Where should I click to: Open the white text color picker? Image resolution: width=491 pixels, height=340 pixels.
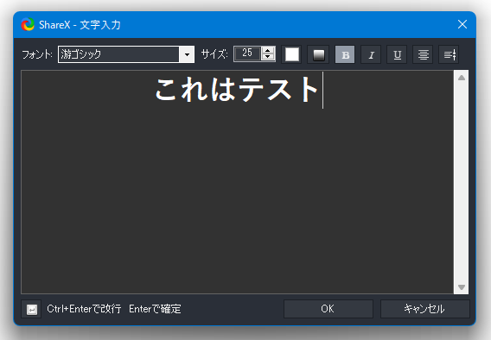click(291, 54)
